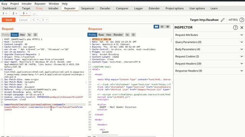
Task: Switch to the Sequencer tab
Action: coord(88,8)
